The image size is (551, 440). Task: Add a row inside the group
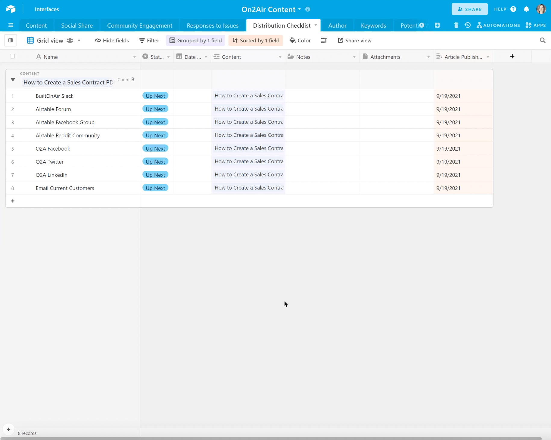[13, 201]
